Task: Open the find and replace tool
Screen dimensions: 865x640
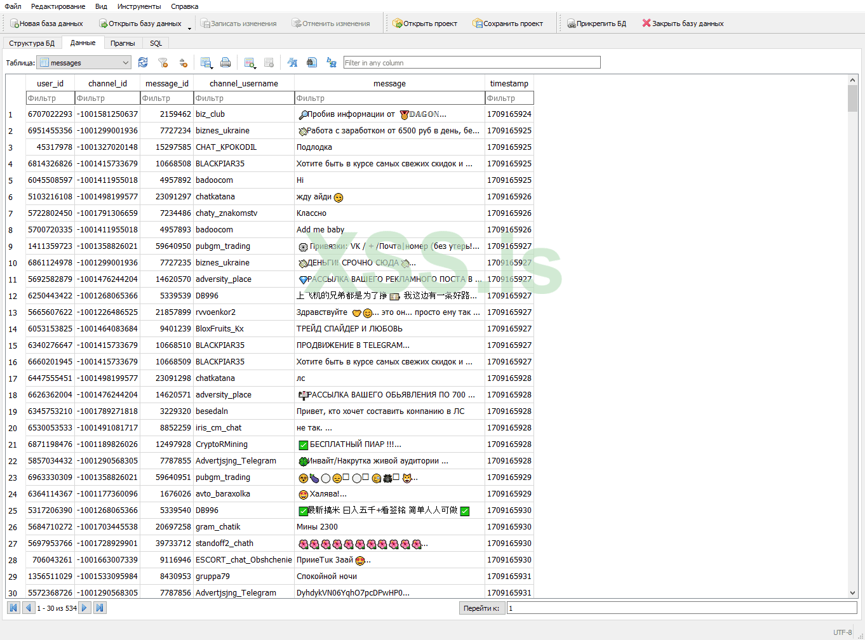Action: [x=332, y=62]
